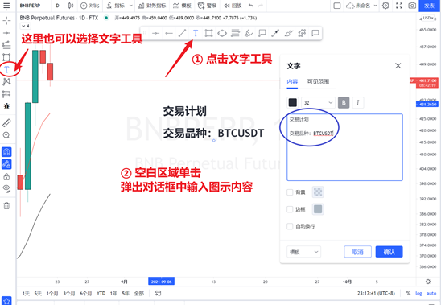Open the financials (财务指标) menu
Screen dimensions: 441x305
point(152,6)
